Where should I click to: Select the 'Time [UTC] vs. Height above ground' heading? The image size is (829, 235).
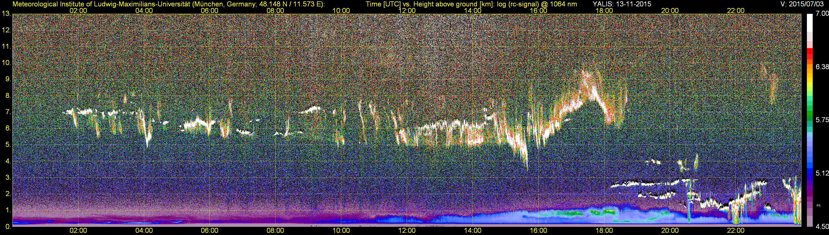click(x=471, y=4)
